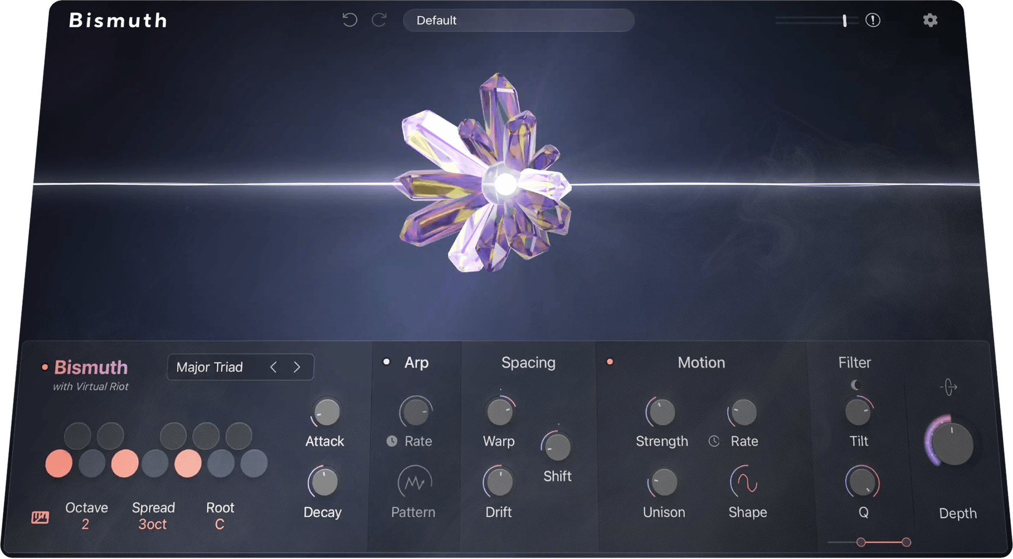Click the Spacing section heading
Screen dimensions: 1013x559
pyautogui.click(x=528, y=363)
